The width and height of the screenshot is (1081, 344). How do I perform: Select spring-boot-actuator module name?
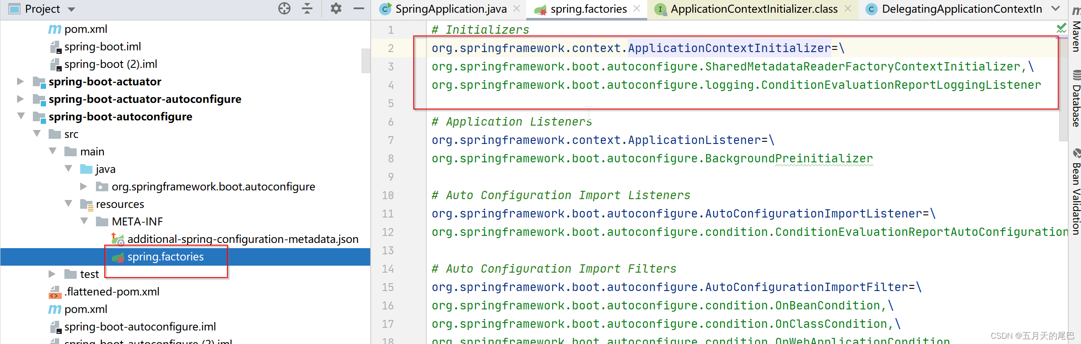[105, 81]
